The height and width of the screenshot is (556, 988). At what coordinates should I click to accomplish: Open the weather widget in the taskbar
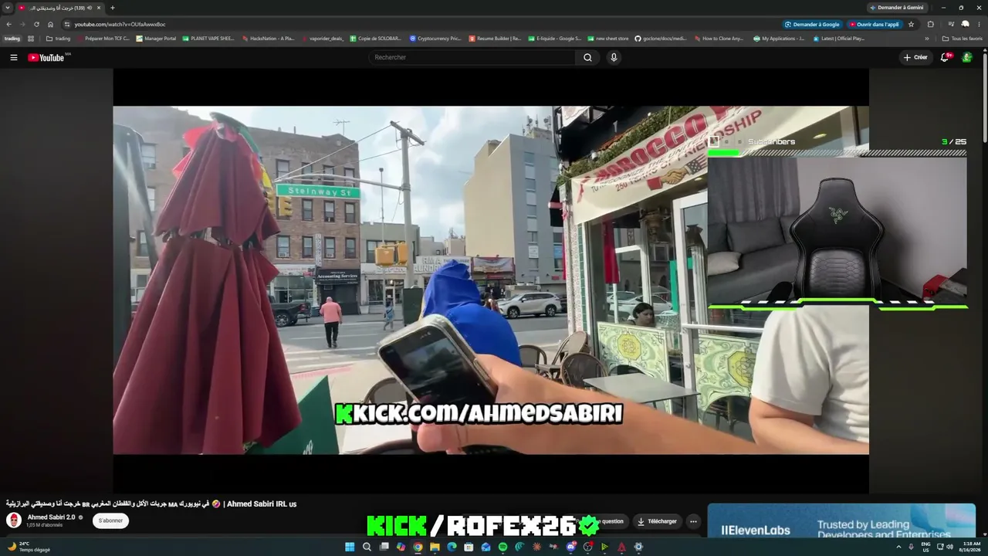pyautogui.click(x=29, y=547)
